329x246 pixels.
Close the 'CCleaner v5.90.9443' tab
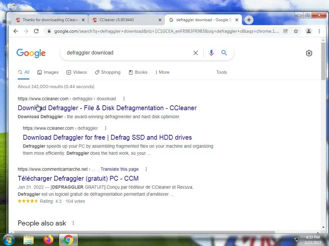click(x=160, y=20)
